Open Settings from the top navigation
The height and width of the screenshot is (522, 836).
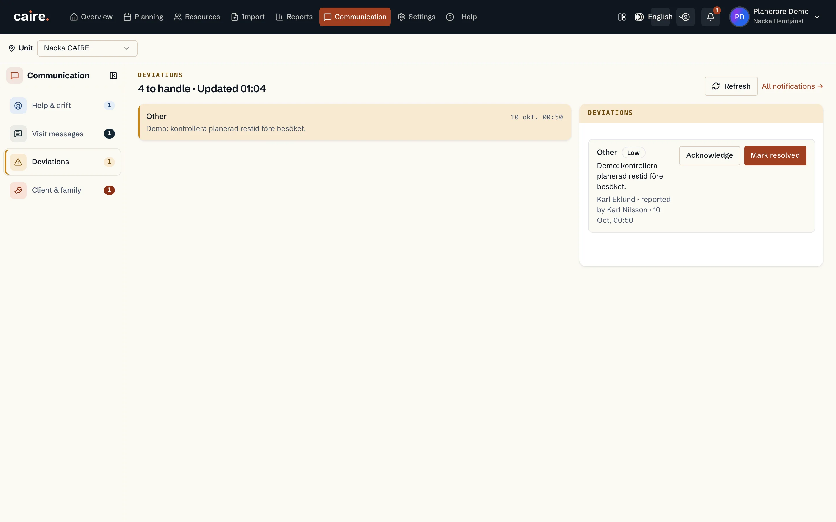[416, 17]
